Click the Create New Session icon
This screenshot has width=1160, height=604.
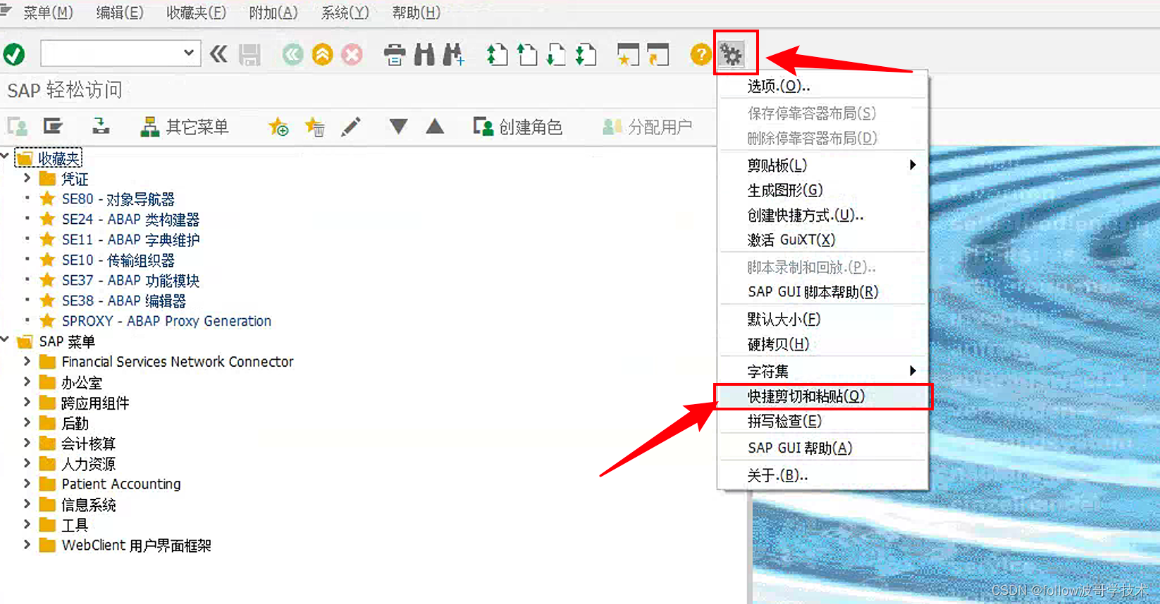[627, 54]
